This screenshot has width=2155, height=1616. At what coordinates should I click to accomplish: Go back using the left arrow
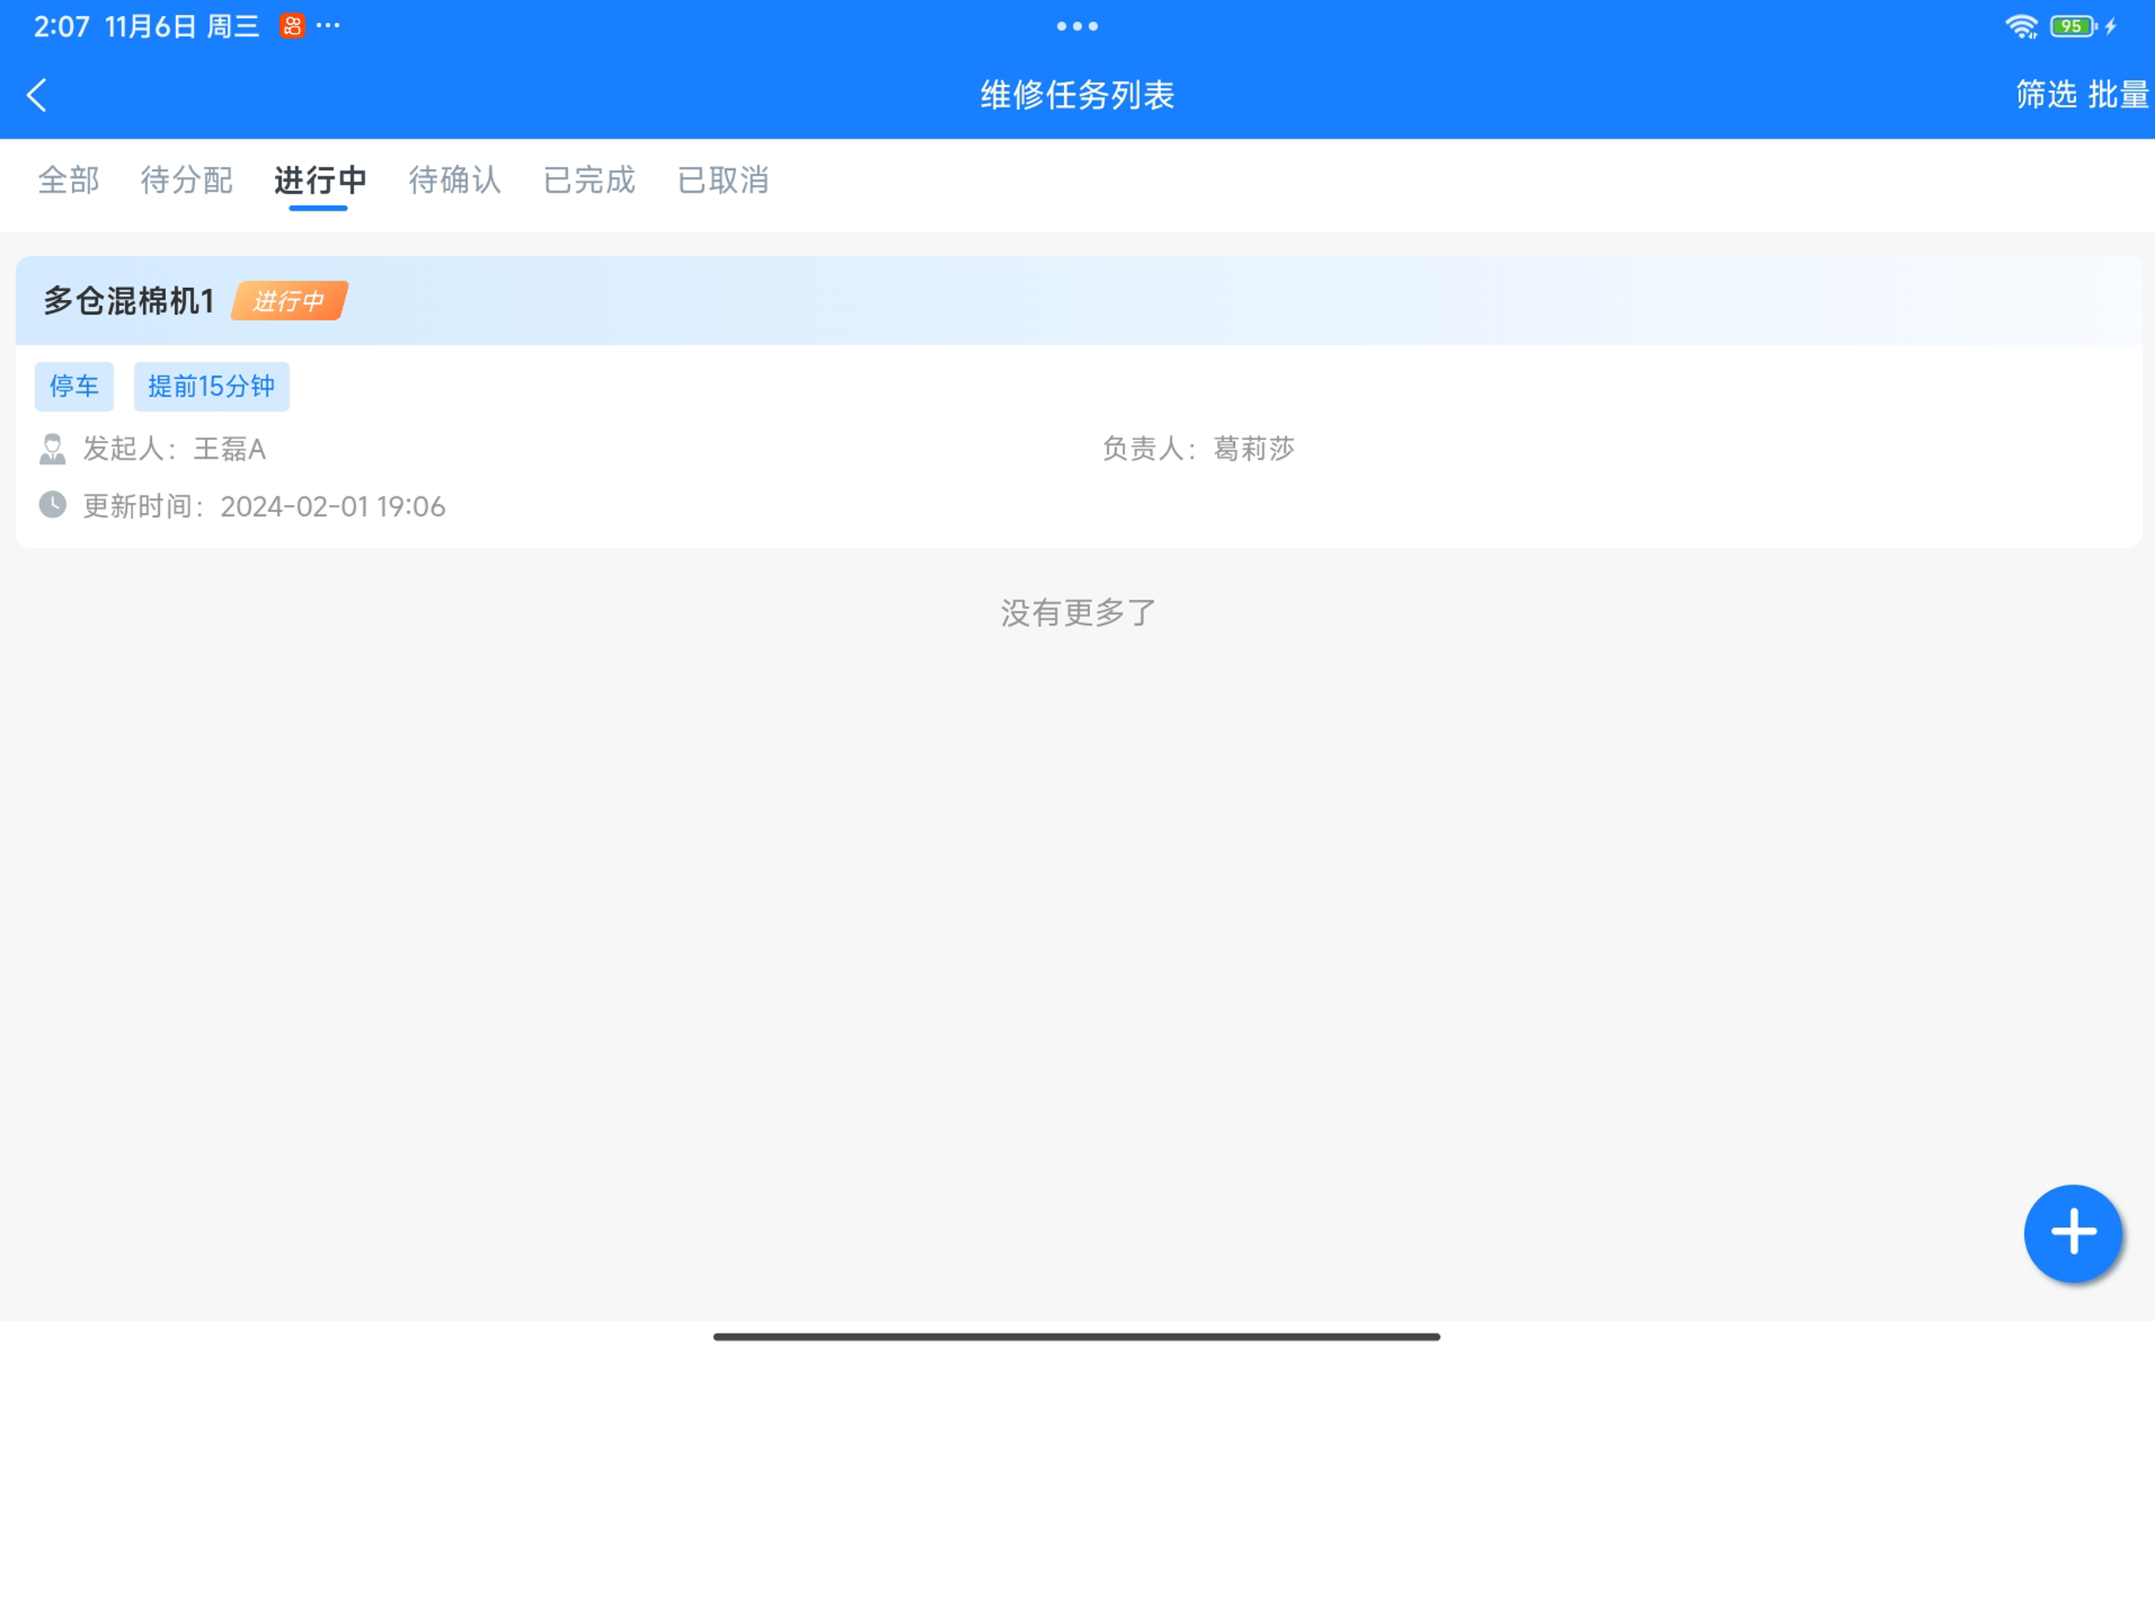[37, 96]
